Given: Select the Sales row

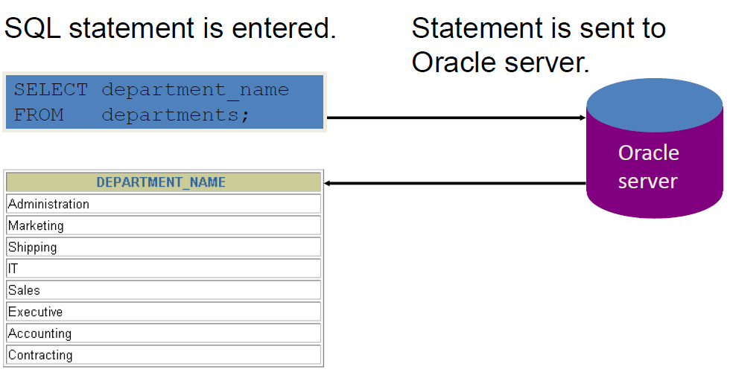Looking at the screenshot, I should [x=163, y=290].
